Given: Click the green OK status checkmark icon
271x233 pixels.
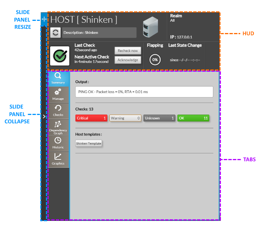Looking at the screenshot, I should pyautogui.click(x=60, y=56).
